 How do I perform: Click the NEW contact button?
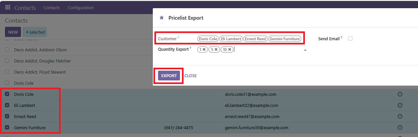[x=13, y=32]
